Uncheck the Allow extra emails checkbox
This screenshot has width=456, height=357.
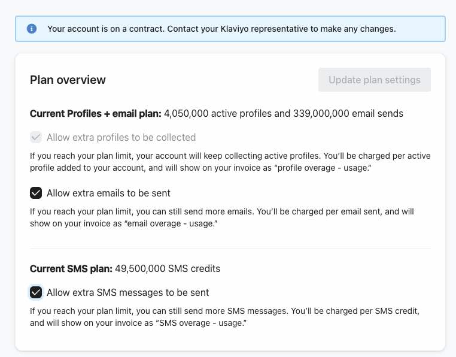pyautogui.click(x=36, y=193)
